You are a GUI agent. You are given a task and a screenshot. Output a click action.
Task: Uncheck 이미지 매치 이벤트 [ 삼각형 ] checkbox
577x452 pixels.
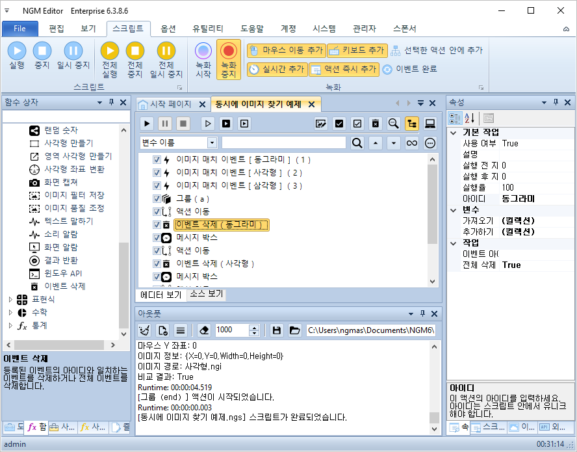click(x=157, y=185)
